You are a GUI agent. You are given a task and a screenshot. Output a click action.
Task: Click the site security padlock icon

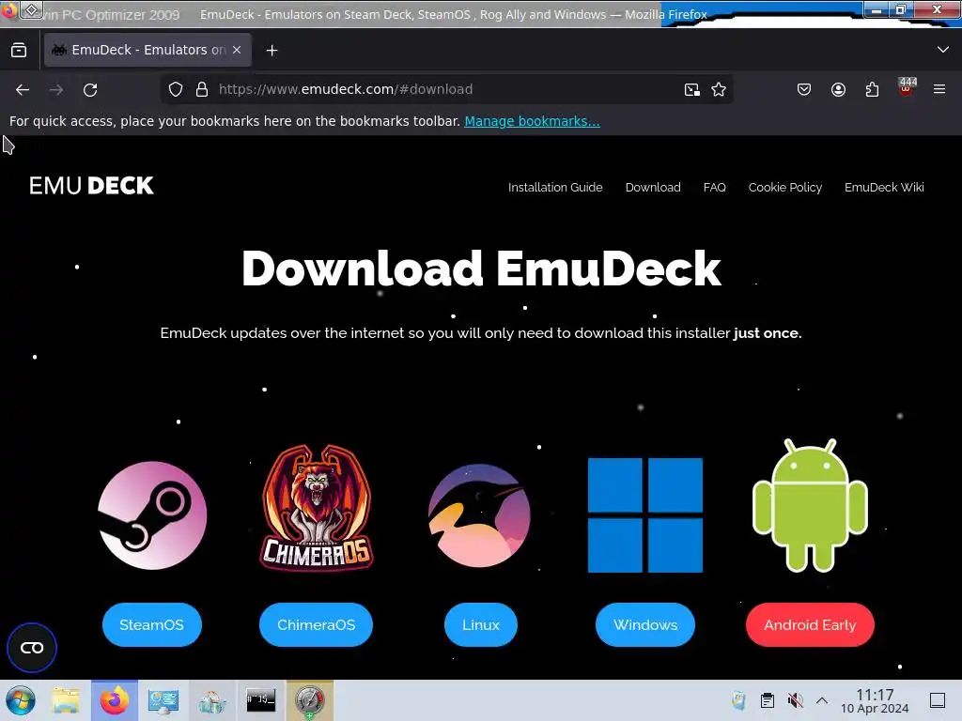(x=202, y=89)
